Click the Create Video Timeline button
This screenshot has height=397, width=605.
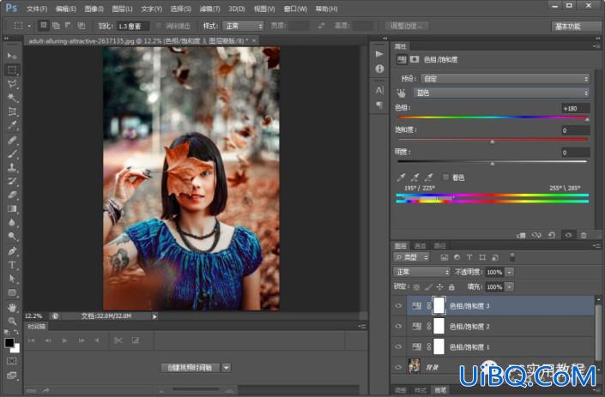[190, 367]
